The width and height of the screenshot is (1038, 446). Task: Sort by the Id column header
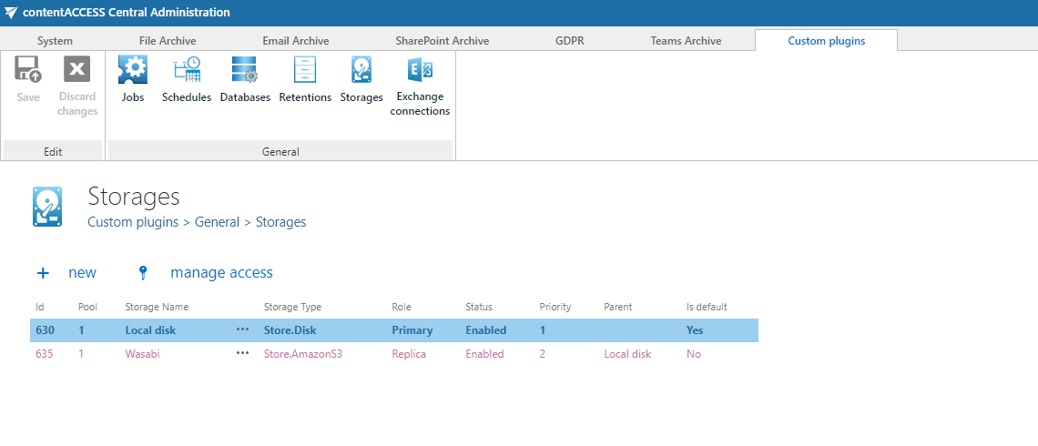pyautogui.click(x=40, y=307)
